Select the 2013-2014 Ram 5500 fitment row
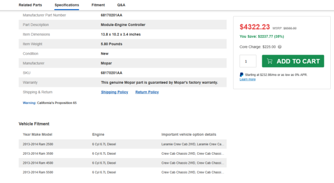 point(122,172)
